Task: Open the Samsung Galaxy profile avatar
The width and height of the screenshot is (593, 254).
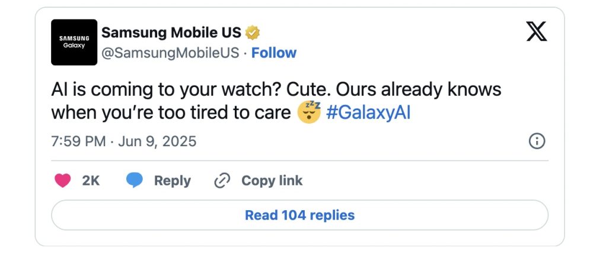Action: 74,42
